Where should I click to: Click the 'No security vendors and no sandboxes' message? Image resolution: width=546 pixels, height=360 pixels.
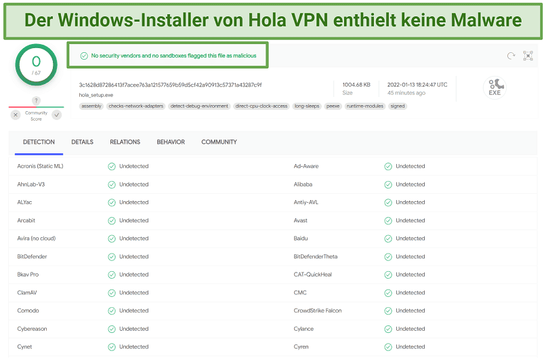[x=174, y=56]
